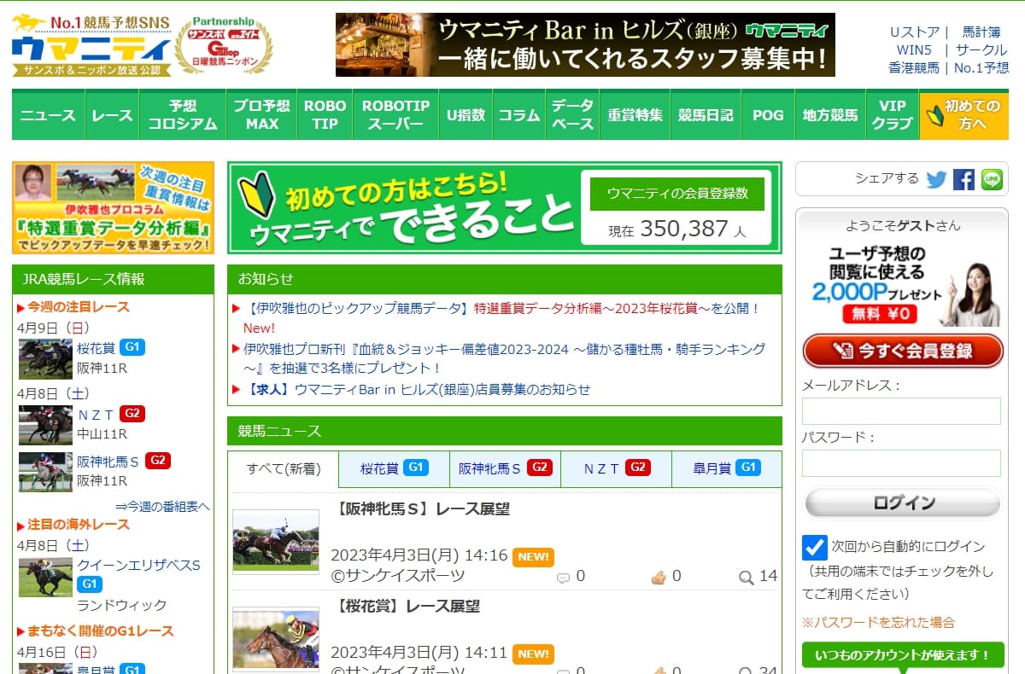This screenshot has height=674, width=1025.
Task: Open 初めての方へ menu item
Action: 964,115
